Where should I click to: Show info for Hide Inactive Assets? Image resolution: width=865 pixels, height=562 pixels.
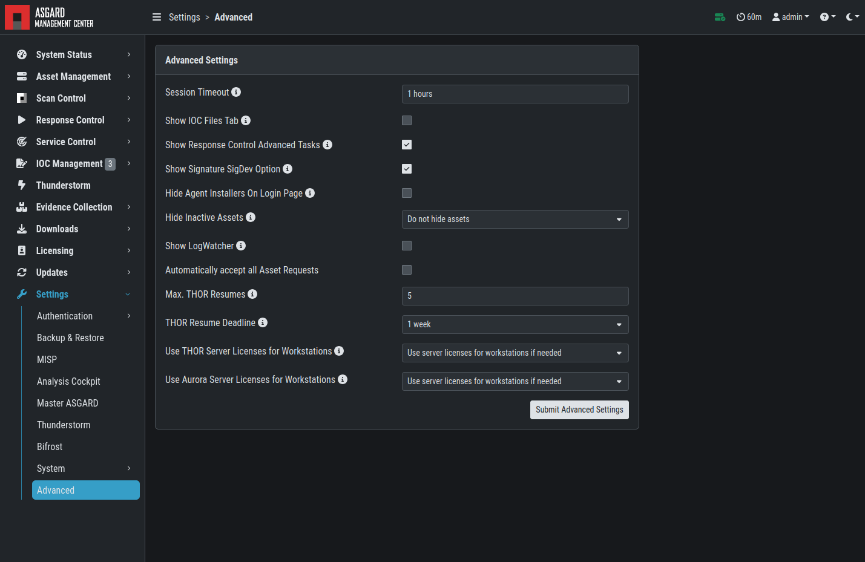[x=251, y=217]
